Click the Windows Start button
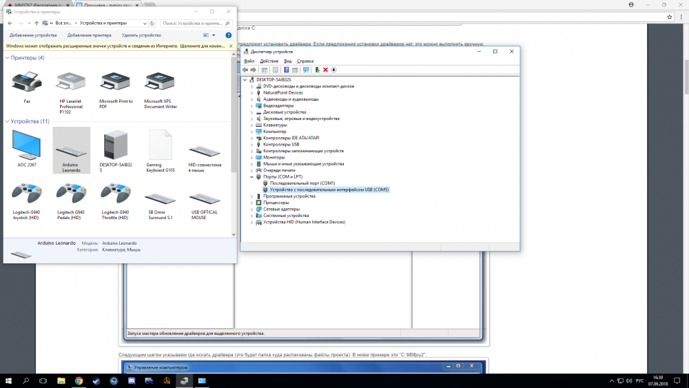Screen dimensions: 689x388 coord(8,380)
